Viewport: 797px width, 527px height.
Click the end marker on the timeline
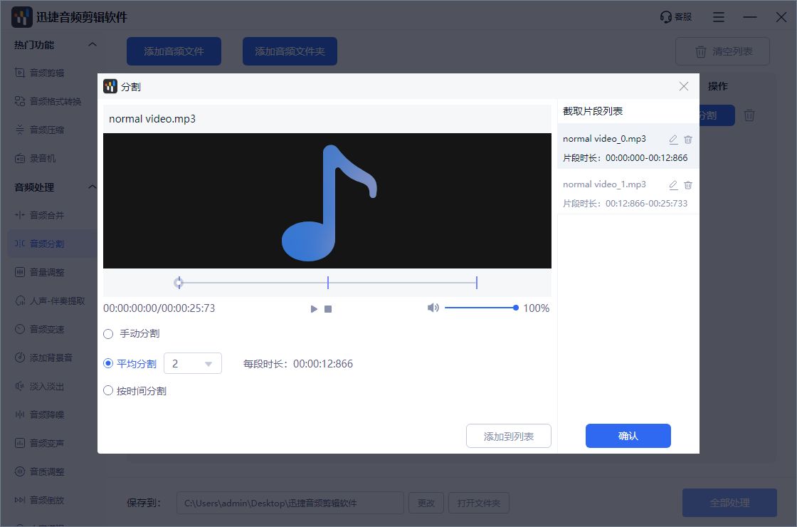(476, 283)
